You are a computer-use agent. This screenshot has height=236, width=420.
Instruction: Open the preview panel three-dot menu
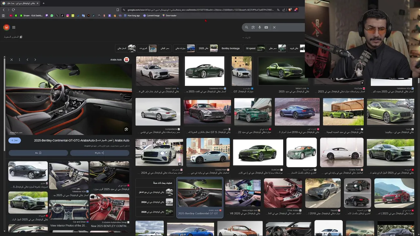point(19,60)
